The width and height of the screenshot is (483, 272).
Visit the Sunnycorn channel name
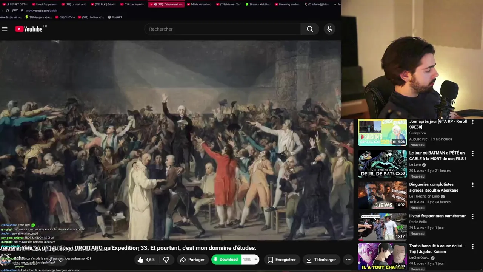(x=417, y=133)
